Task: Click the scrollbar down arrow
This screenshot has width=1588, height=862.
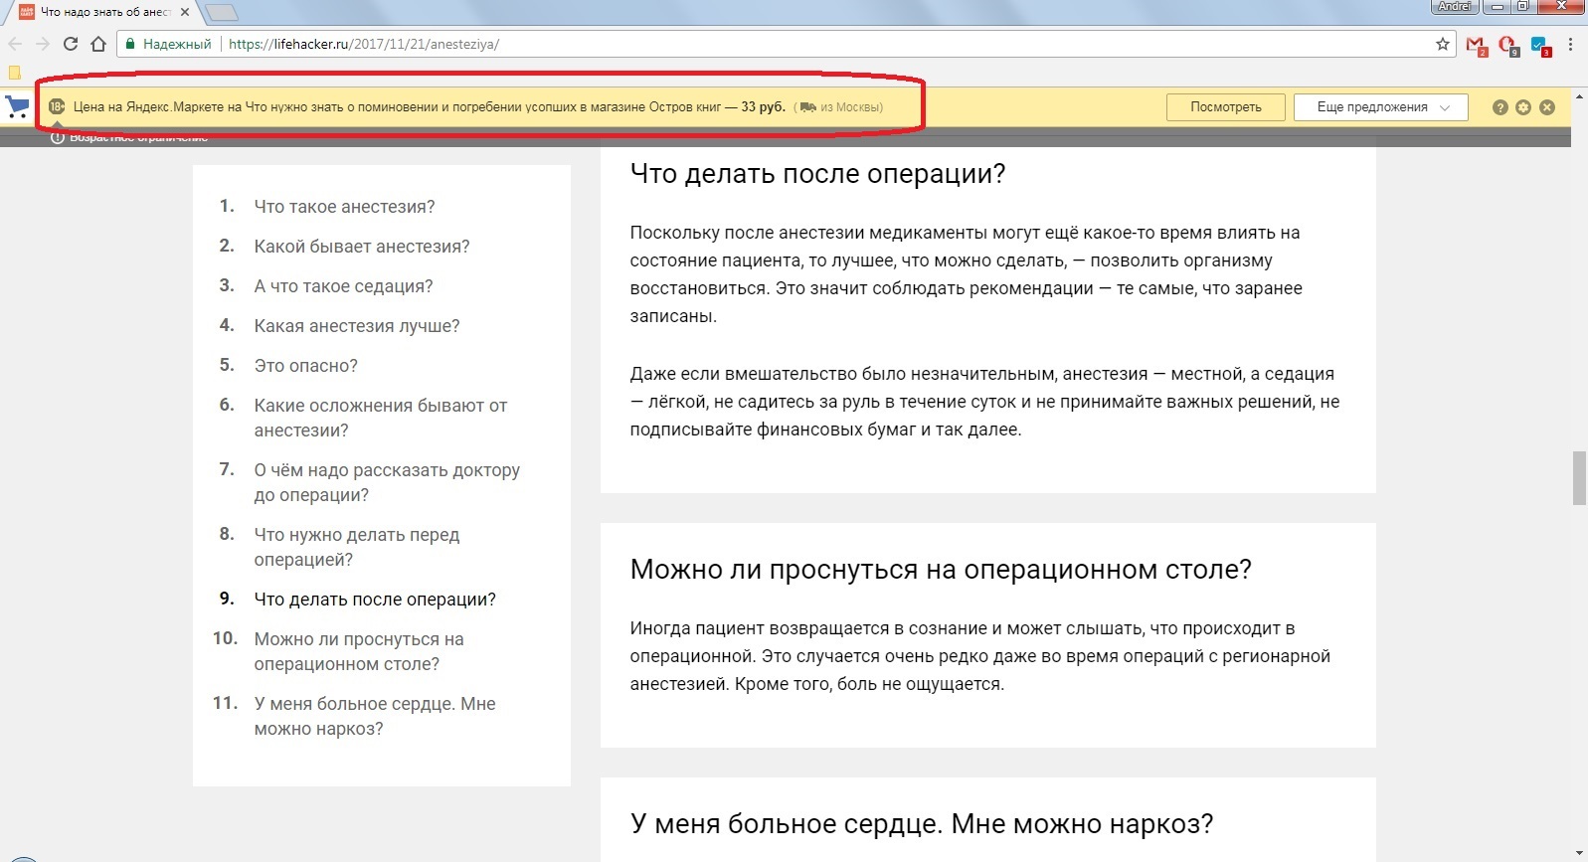Action: coord(1579,854)
